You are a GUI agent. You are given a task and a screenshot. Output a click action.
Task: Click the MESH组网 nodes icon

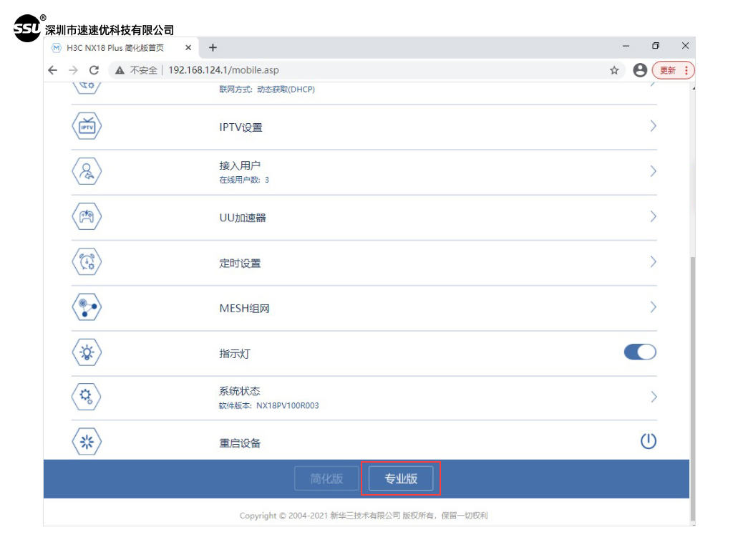pyautogui.click(x=87, y=308)
